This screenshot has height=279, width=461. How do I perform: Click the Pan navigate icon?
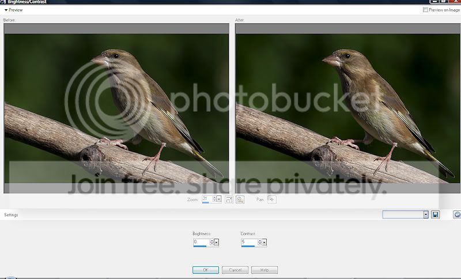coord(272,199)
